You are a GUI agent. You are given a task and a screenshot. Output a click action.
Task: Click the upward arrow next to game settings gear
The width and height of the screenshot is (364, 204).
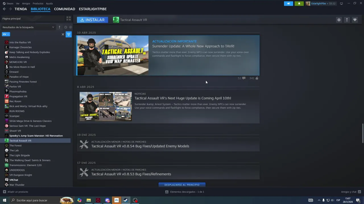(x=347, y=20)
